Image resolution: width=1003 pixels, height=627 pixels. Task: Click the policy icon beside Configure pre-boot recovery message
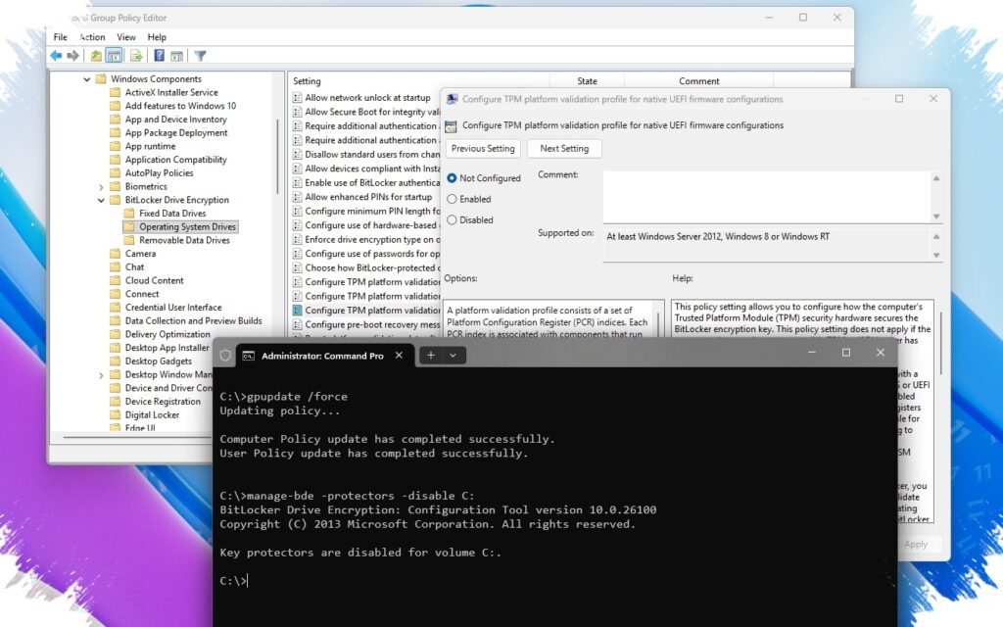pos(298,324)
